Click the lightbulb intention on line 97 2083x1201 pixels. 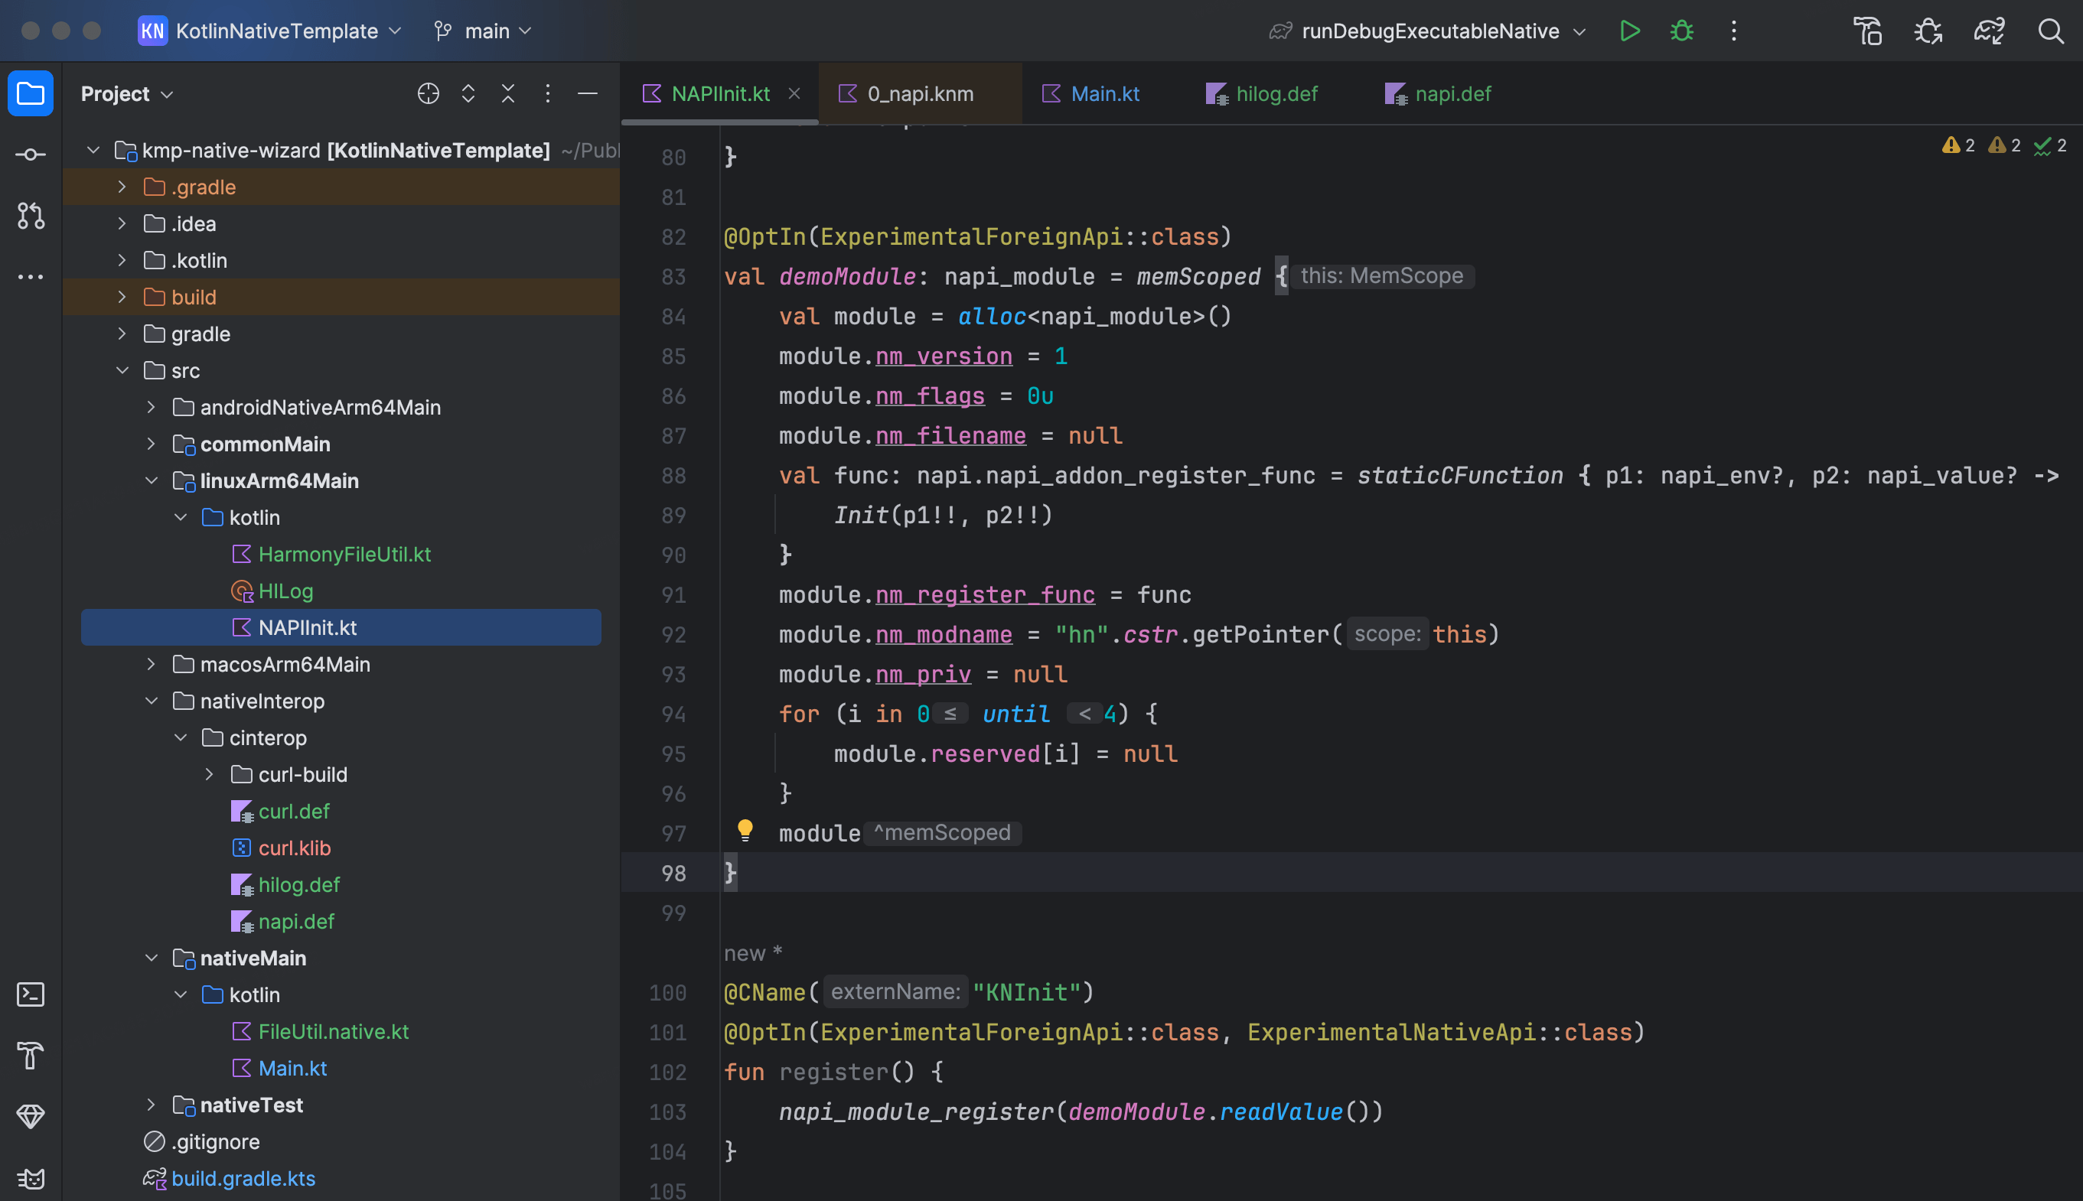[745, 830]
